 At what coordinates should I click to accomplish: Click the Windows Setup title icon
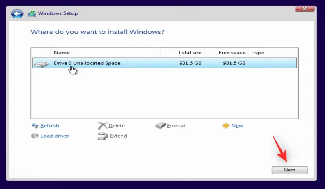32,14
